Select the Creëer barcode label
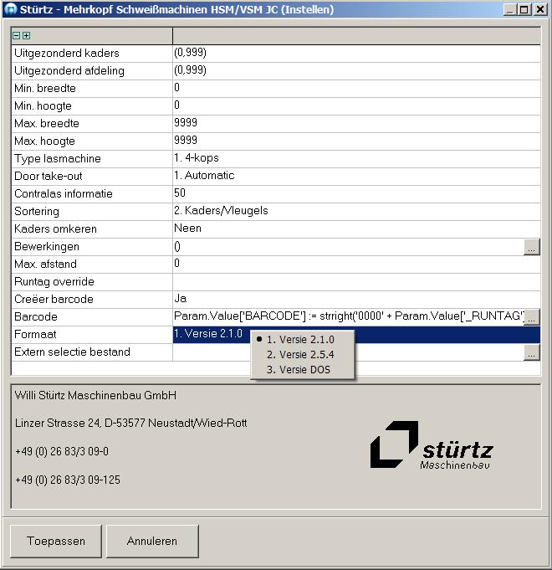 [x=54, y=299]
